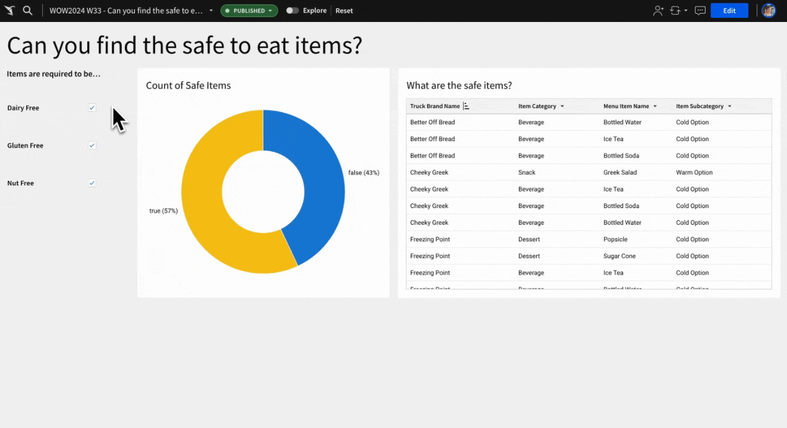787x428 pixels.
Task: Uncheck the Nut Free checkbox
Action: [x=92, y=183]
